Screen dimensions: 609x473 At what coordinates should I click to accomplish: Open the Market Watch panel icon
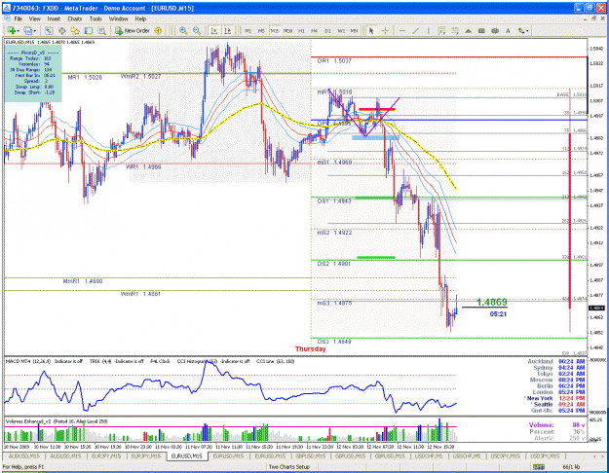49,30
